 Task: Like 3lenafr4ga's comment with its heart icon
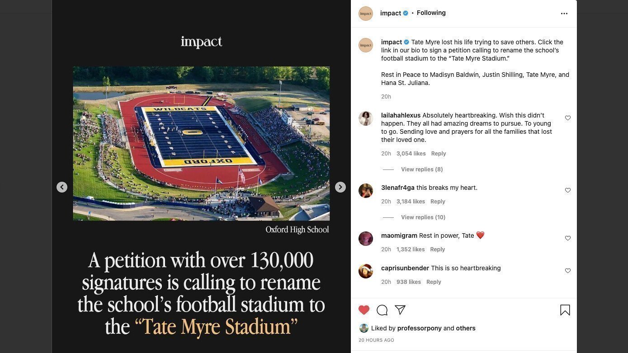click(568, 190)
